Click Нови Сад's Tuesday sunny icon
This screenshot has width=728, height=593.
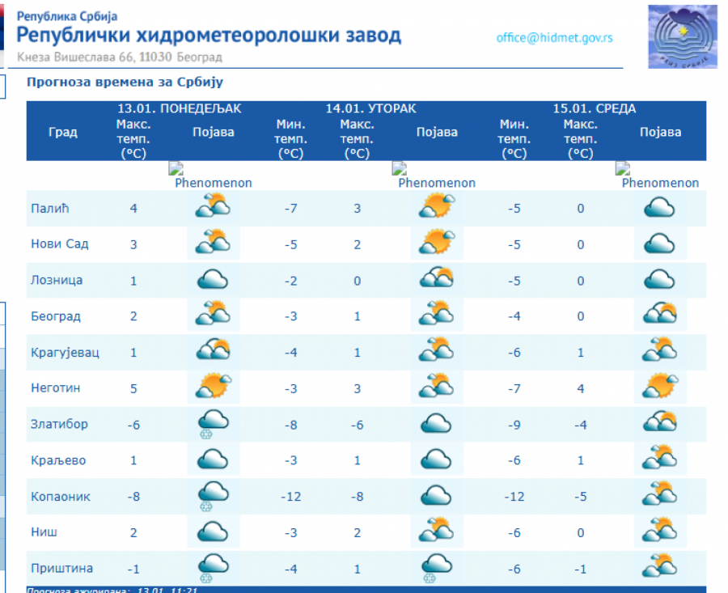coord(436,244)
